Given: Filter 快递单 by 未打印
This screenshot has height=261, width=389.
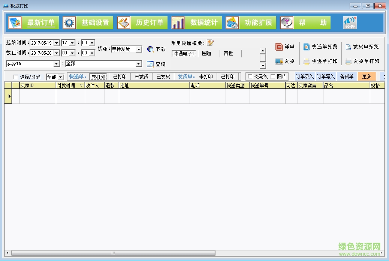Looking at the screenshot, I should click(x=98, y=77).
